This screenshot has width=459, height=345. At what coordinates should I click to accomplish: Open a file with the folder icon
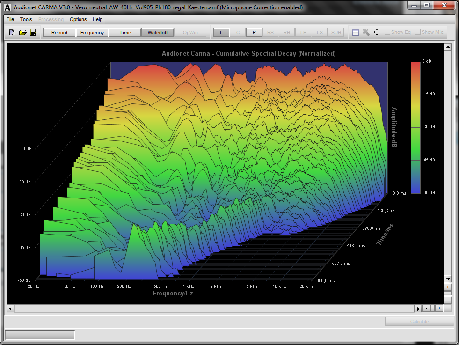[x=23, y=32]
